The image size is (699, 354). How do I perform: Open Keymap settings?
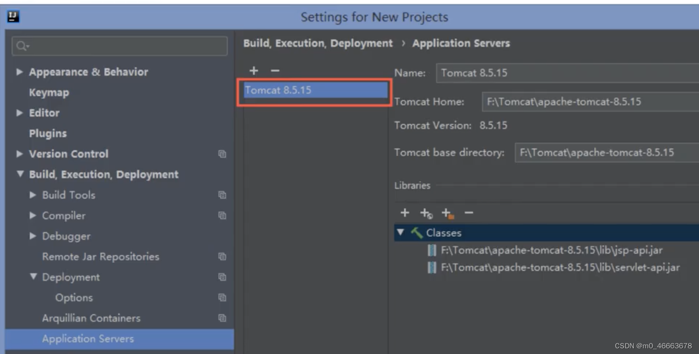point(49,93)
